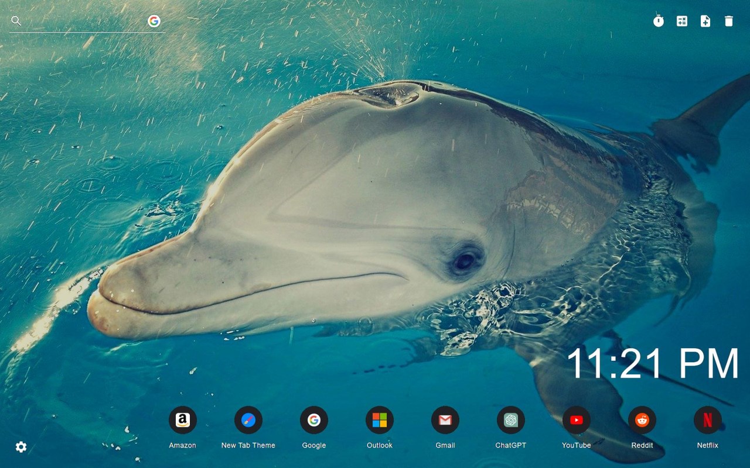This screenshot has height=468, width=750.
Task: Add a new note
Action: (x=705, y=21)
